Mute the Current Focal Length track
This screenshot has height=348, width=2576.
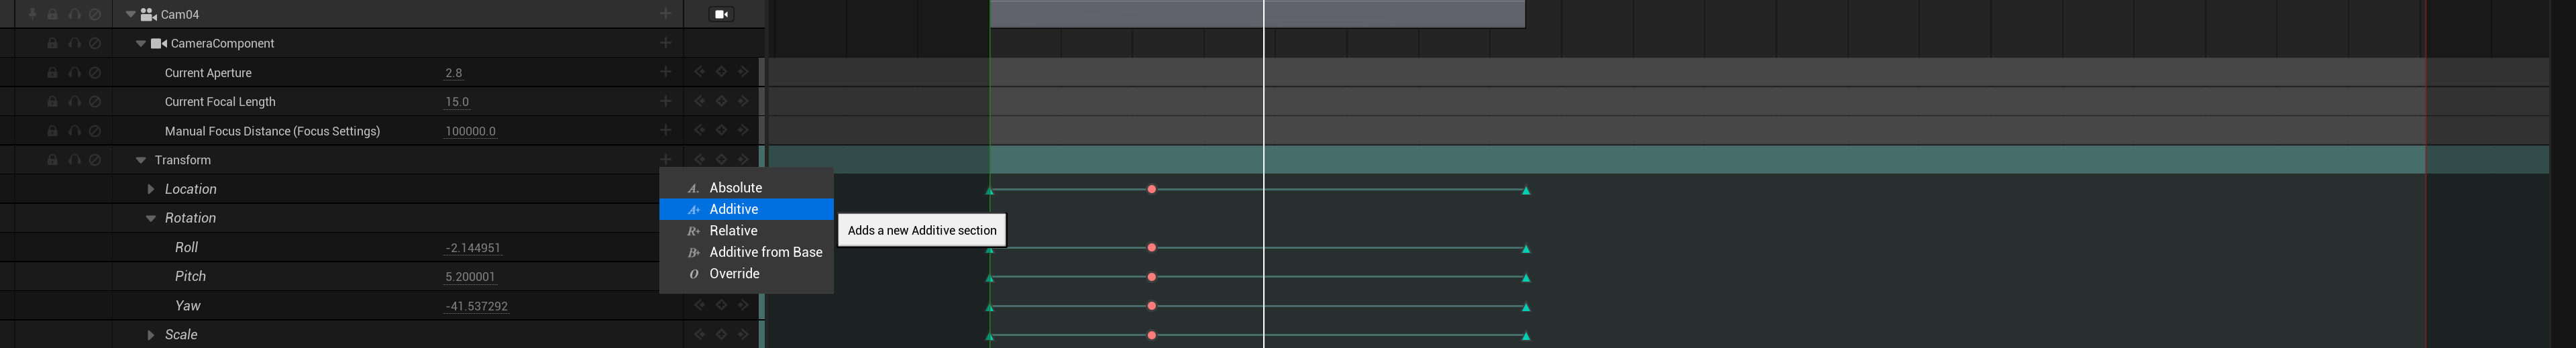[x=95, y=102]
